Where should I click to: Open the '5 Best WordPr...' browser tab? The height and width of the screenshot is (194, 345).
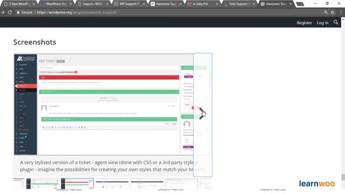pos(19,4)
